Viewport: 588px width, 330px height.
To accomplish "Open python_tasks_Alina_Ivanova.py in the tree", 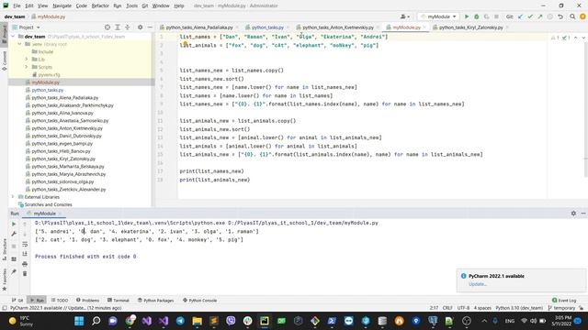I will [62, 113].
